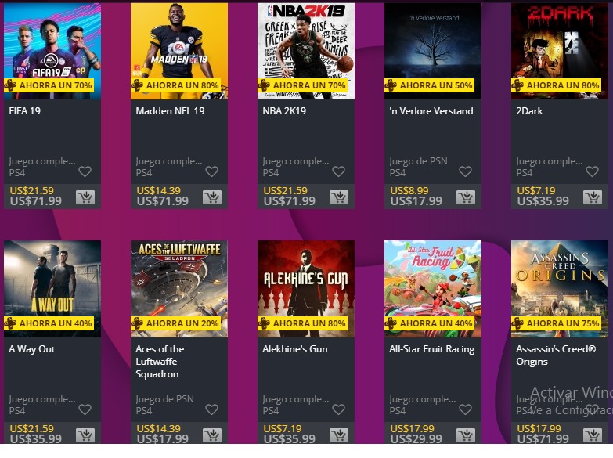Open the NBA 2K19 cover thumbnail
Viewport: 613px width, 458px height.
tap(306, 51)
